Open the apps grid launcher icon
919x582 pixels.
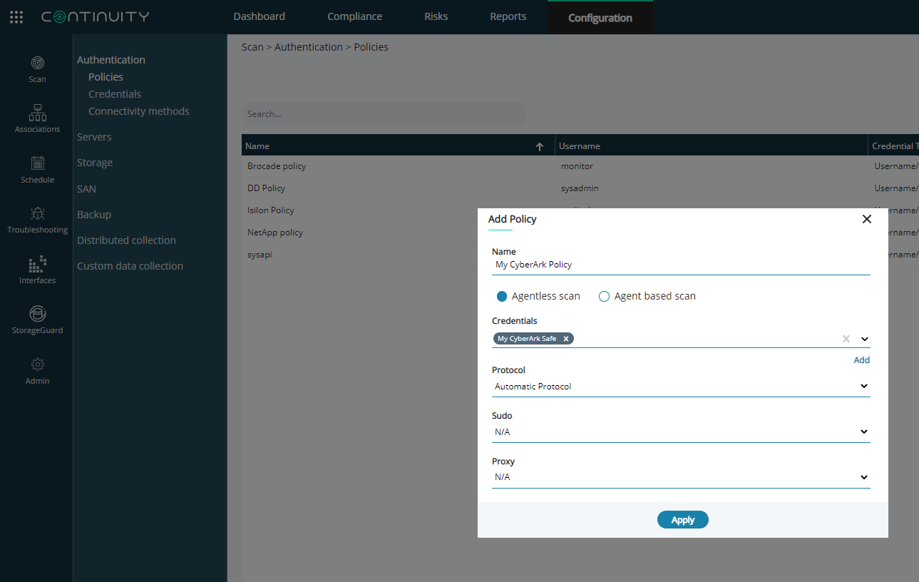pos(16,17)
